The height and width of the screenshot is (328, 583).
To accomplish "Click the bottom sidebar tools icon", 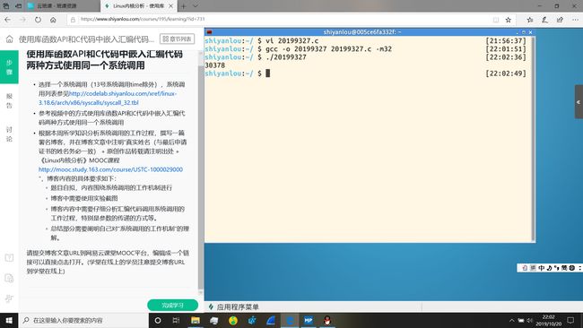I will 9,298.
